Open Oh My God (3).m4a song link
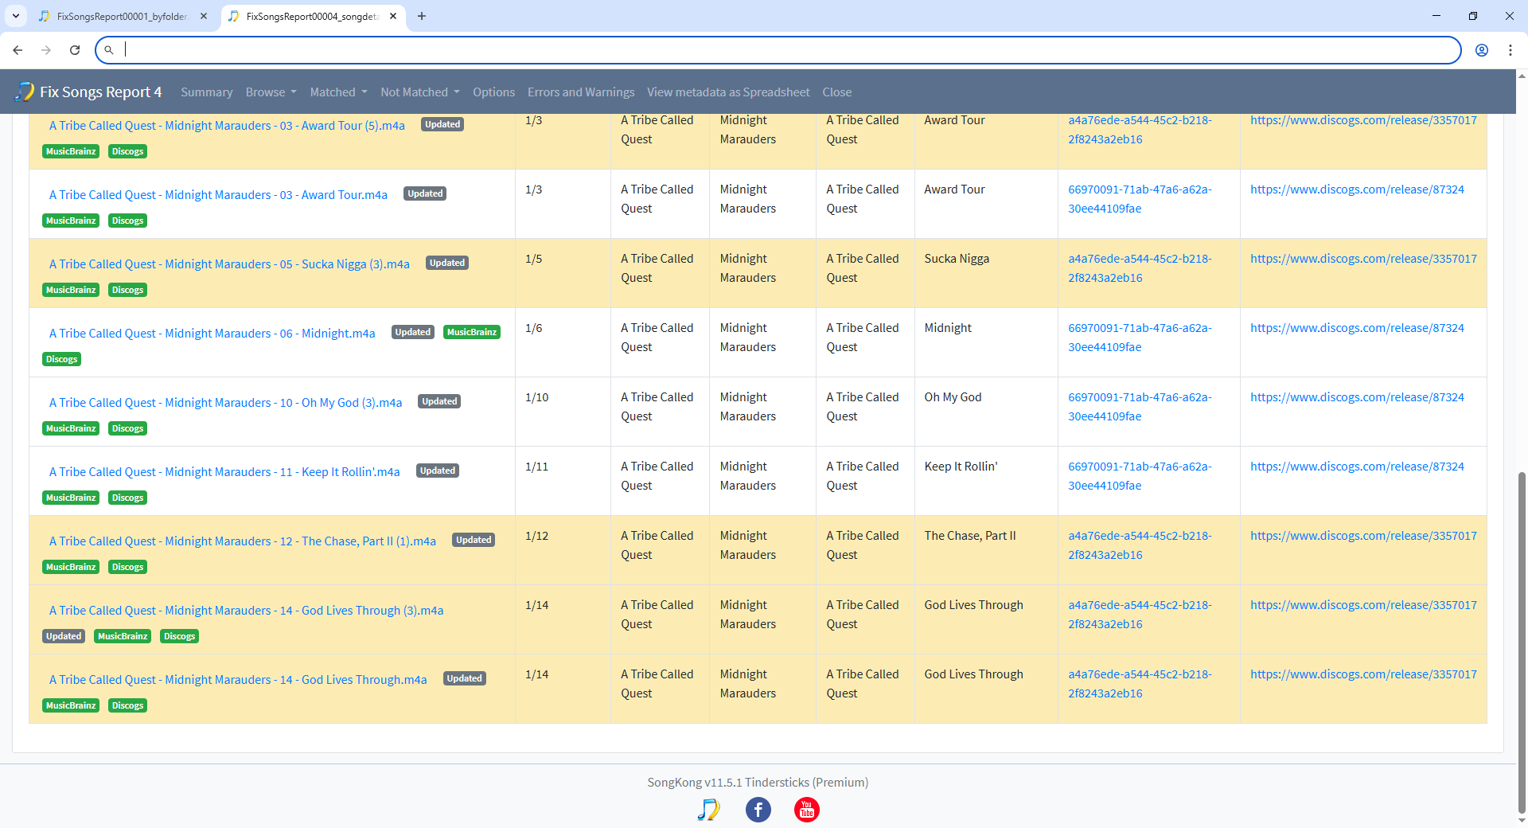 [x=225, y=402]
